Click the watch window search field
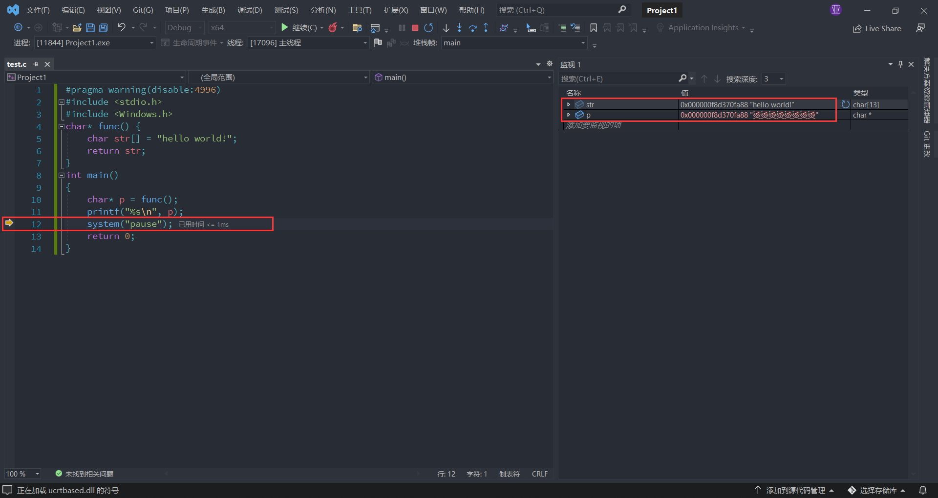The height and width of the screenshot is (498, 938). 618,79
